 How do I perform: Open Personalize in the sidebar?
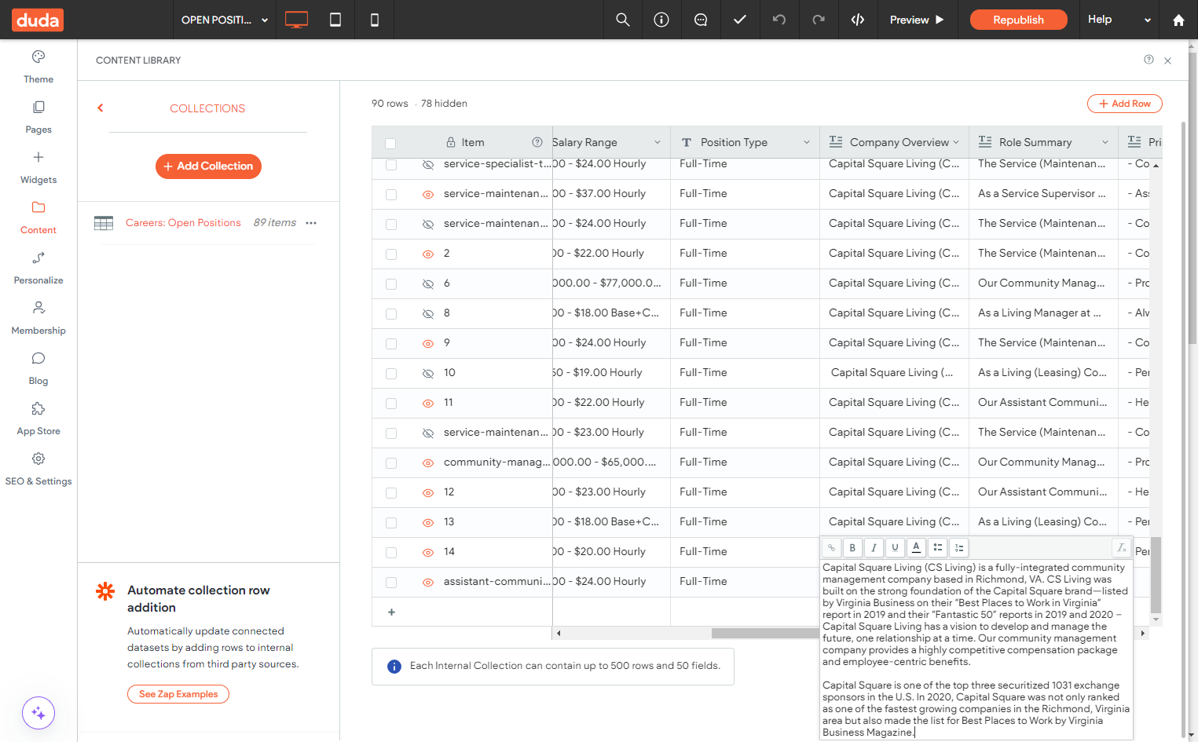point(38,268)
